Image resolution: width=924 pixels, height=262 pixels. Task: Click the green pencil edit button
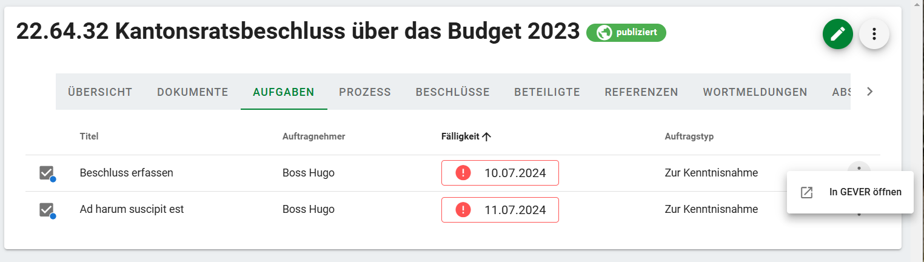(837, 34)
